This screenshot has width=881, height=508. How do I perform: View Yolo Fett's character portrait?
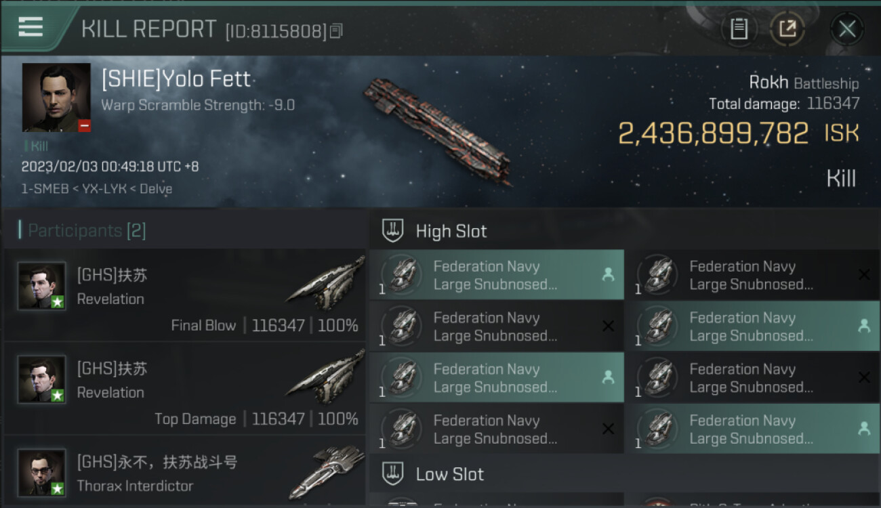click(x=56, y=97)
